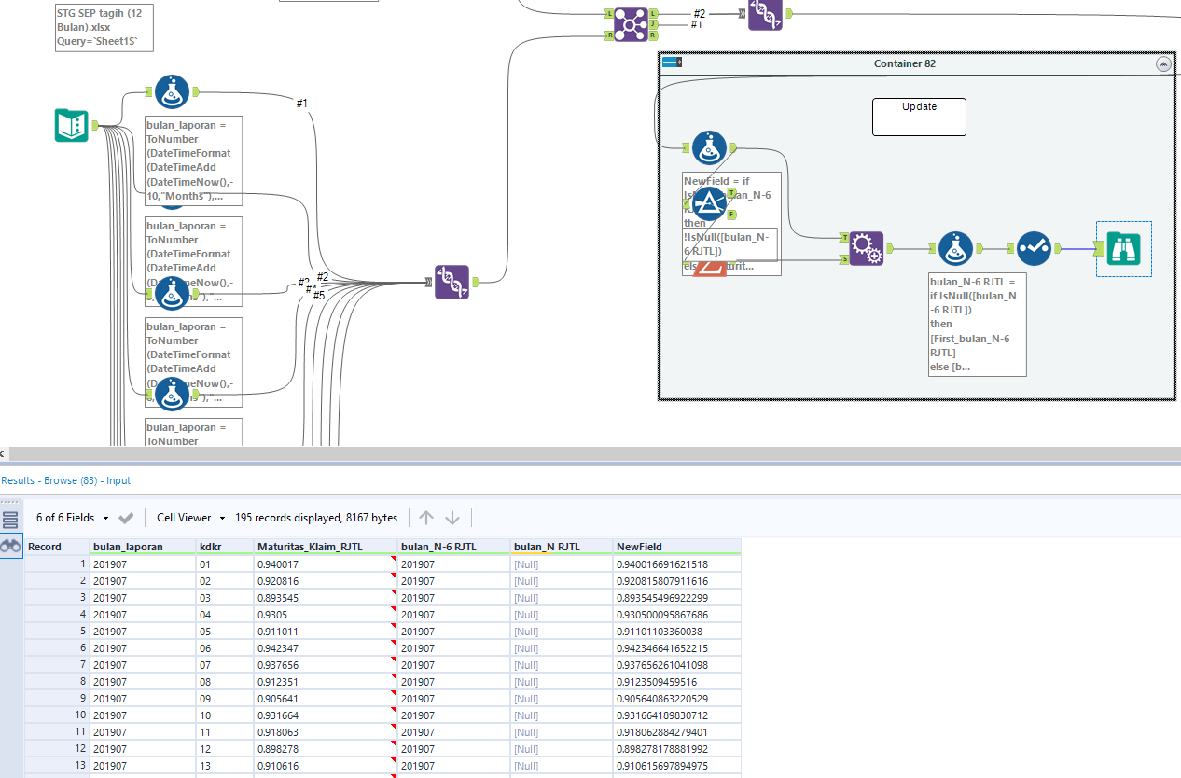Image resolution: width=1181 pixels, height=778 pixels.
Task: Switch results to metadata view
Action: (10, 521)
